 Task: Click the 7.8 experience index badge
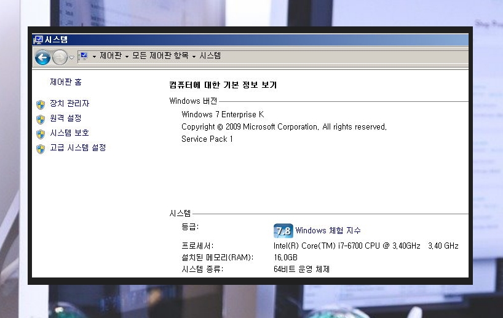coord(283,231)
